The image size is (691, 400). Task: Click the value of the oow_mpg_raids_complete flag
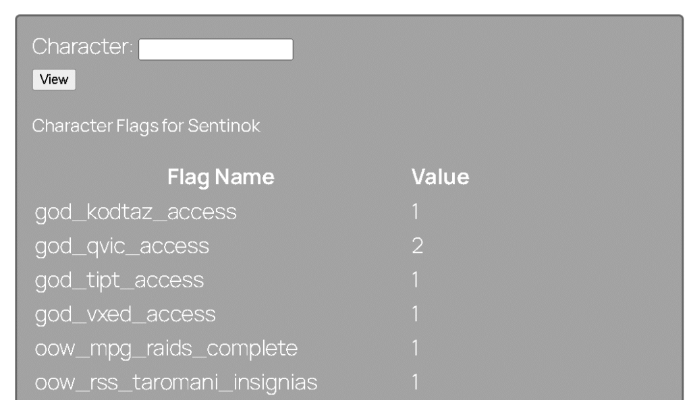coord(416,349)
